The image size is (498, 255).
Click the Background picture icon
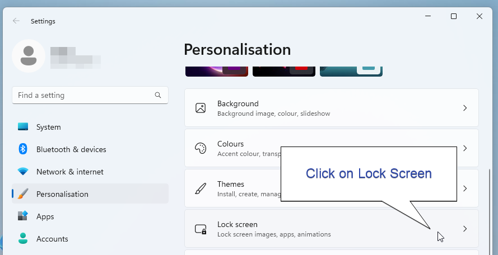pyautogui.click(x=201, y=108)
